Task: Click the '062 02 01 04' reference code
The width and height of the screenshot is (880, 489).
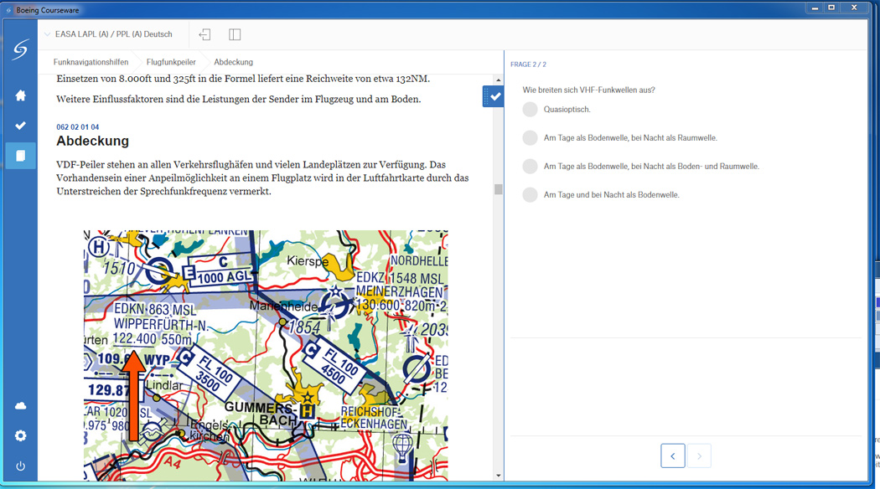Action: coord(77,127)
